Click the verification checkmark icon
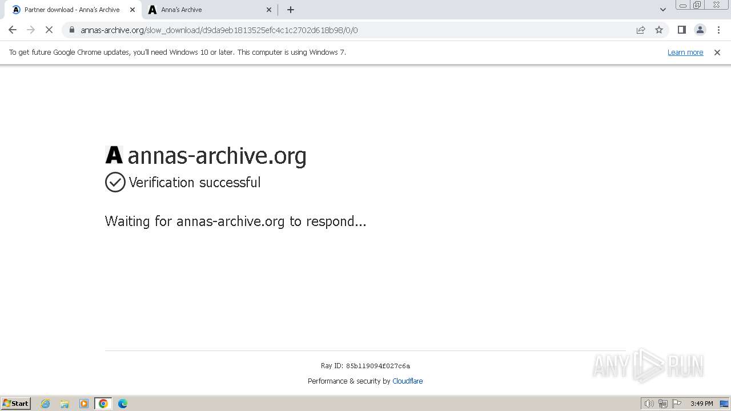The width and height of the screenshot is (731, 411). click(115, 182)
